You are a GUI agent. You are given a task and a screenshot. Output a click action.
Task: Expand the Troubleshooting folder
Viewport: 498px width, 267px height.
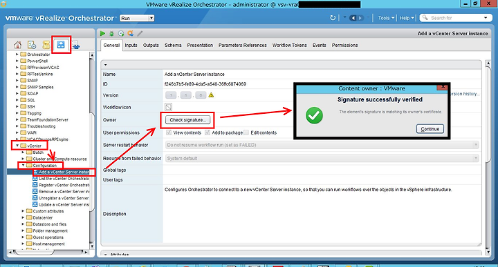coord(17,126)
